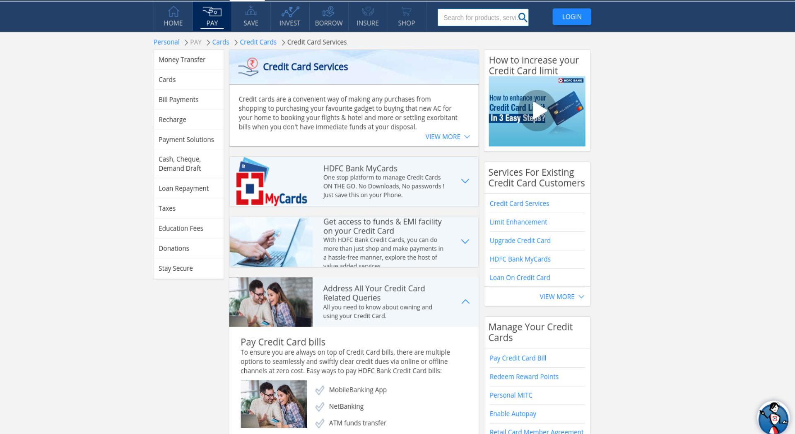
Task: Click the MyCards logo image
Action: (x=272, y=181)
